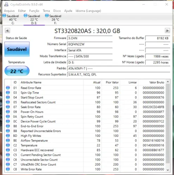Click the status dot of Seek Error Rate

[8, 107]
